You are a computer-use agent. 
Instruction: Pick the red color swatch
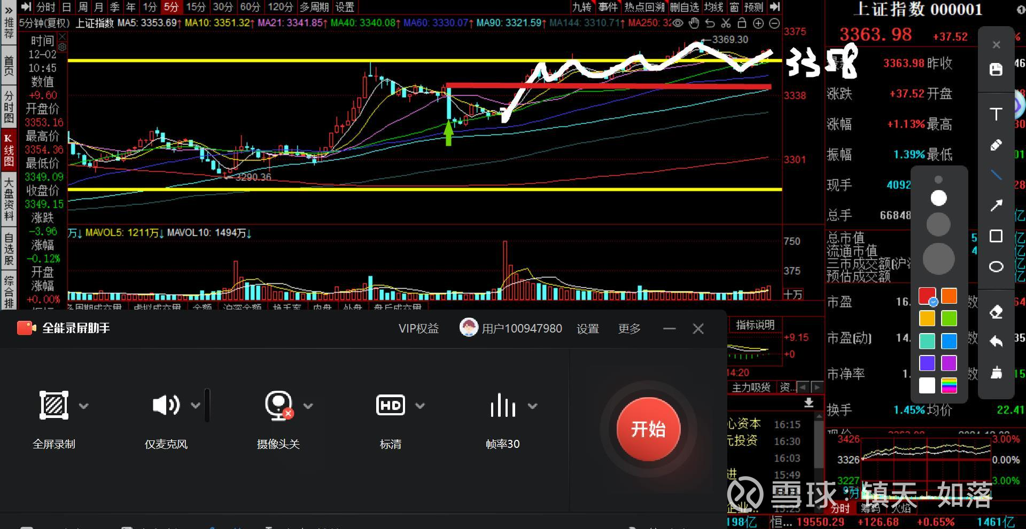[927, 296]
